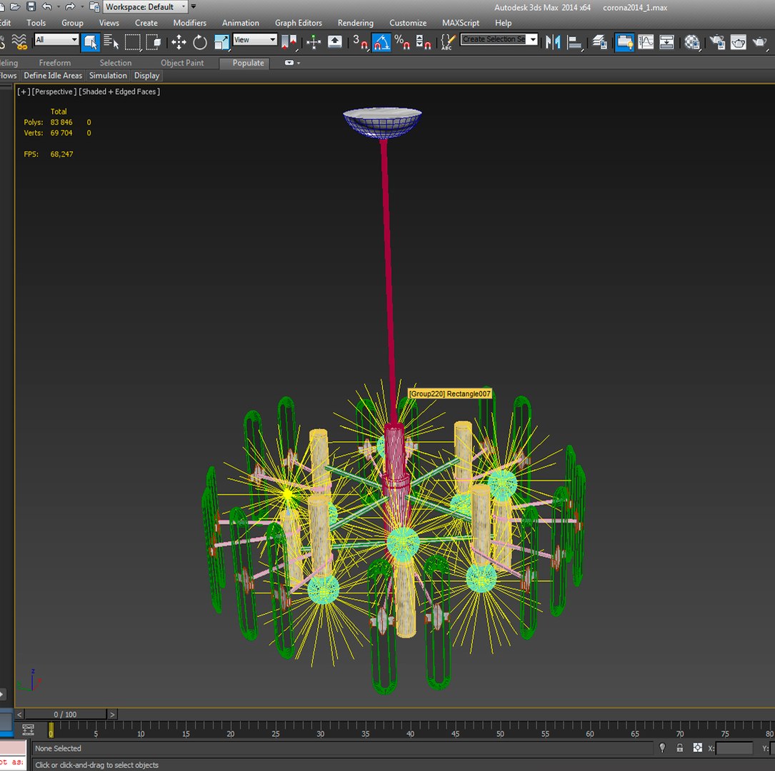Open the Layer Manager
775x771 pixels.
tap(599, 42)
